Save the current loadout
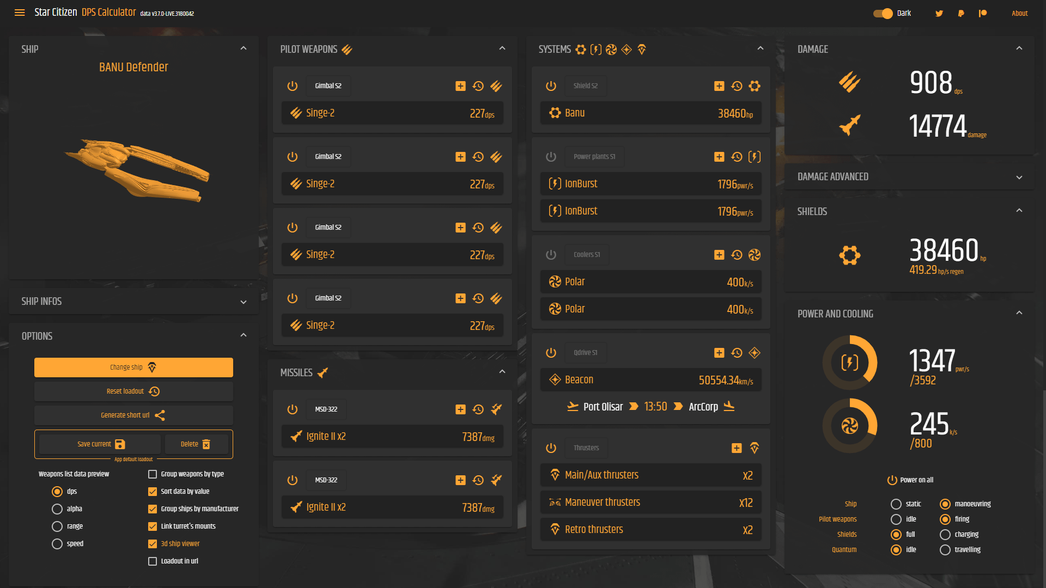This screenshot has height=588, width=1046. coord(100,444)
